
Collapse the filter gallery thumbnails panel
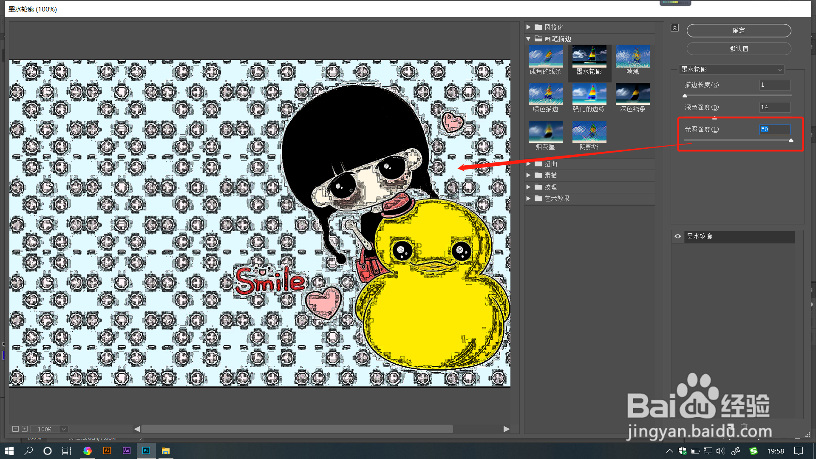674,28
